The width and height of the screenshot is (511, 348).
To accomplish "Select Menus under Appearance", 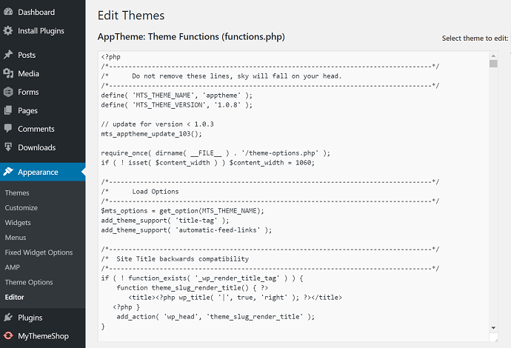I will pyautogui.click(x=16, y=238).
